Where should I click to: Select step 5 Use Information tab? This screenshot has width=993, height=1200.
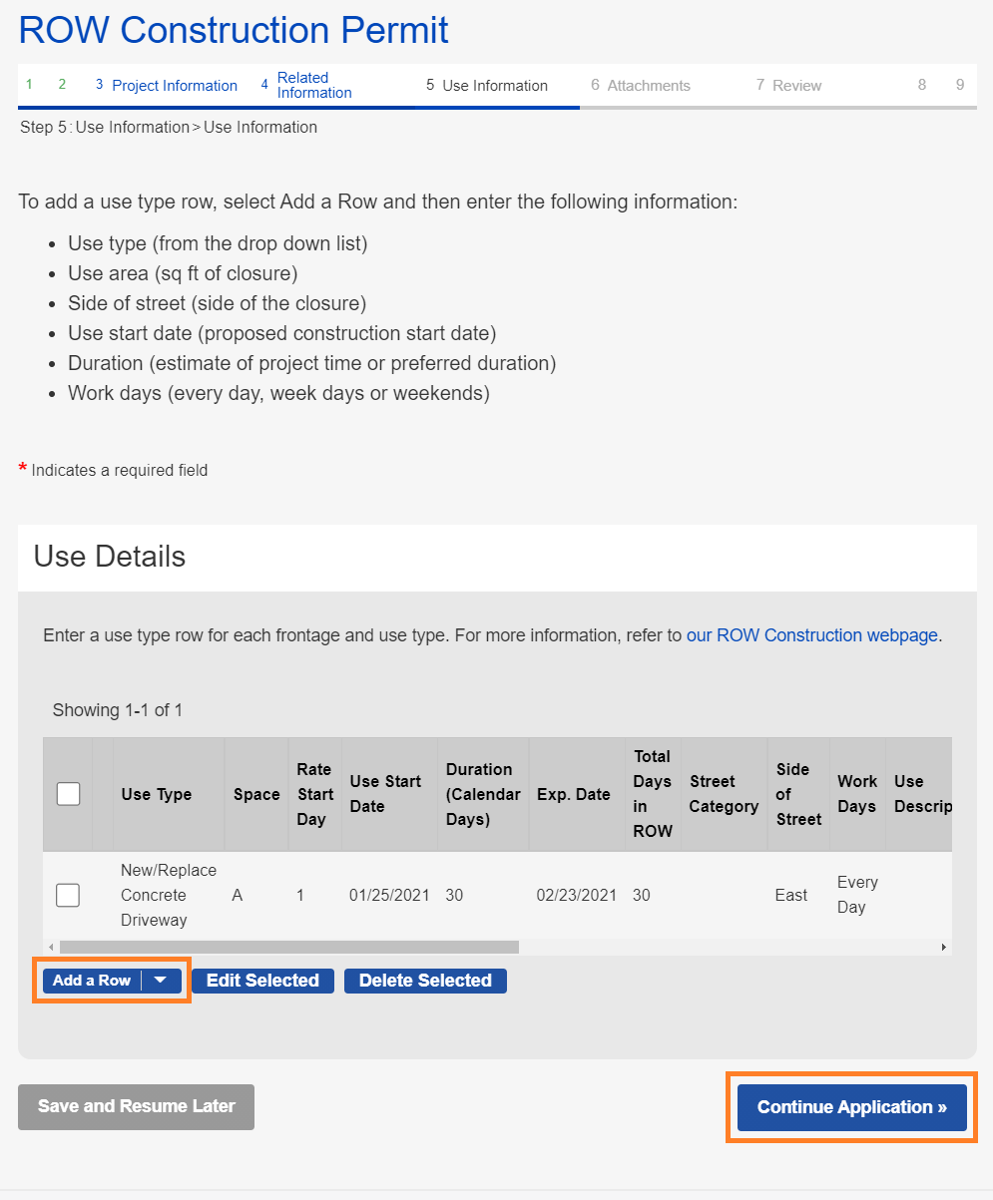[x=487, y=86]
